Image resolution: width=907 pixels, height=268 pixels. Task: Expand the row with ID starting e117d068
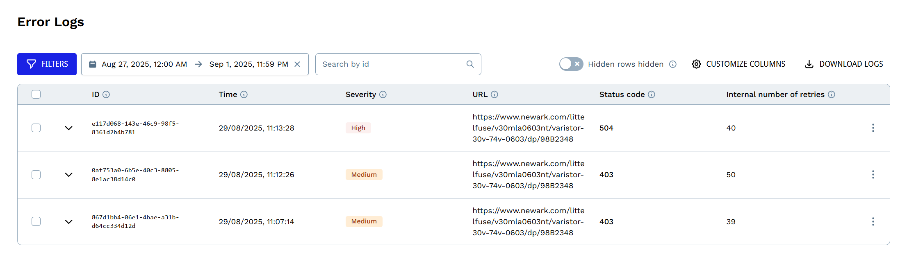(x=68, y=128)
